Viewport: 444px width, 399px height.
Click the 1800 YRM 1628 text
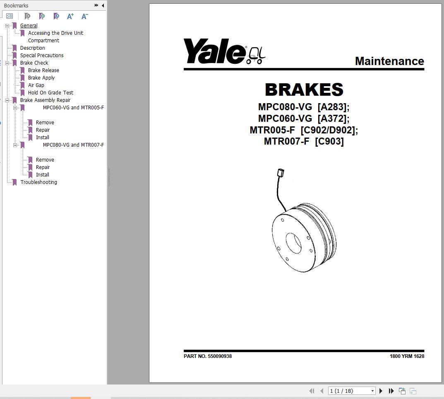[x=407, y=356]
